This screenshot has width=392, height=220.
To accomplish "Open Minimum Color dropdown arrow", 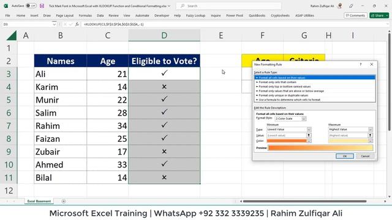I will (309, 141).
